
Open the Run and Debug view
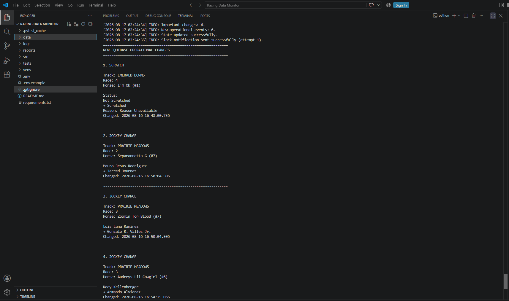tap(7, 60)
